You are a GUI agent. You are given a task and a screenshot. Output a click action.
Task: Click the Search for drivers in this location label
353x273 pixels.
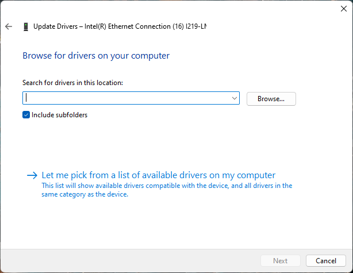(x=72, y=83)
